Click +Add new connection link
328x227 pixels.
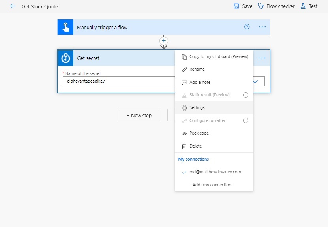click(x=210, y=185)
